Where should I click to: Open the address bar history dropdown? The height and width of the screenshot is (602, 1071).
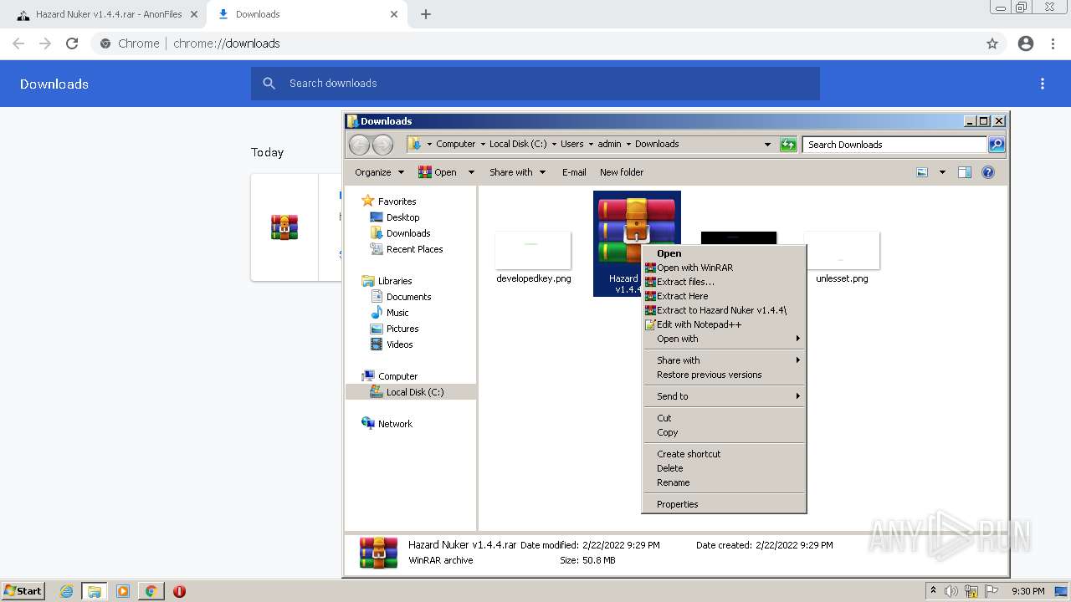tap(767, 145)
